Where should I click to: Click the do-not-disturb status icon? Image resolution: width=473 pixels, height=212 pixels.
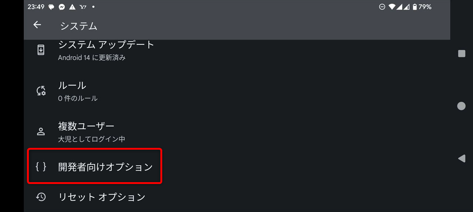(x=382, y=7)
